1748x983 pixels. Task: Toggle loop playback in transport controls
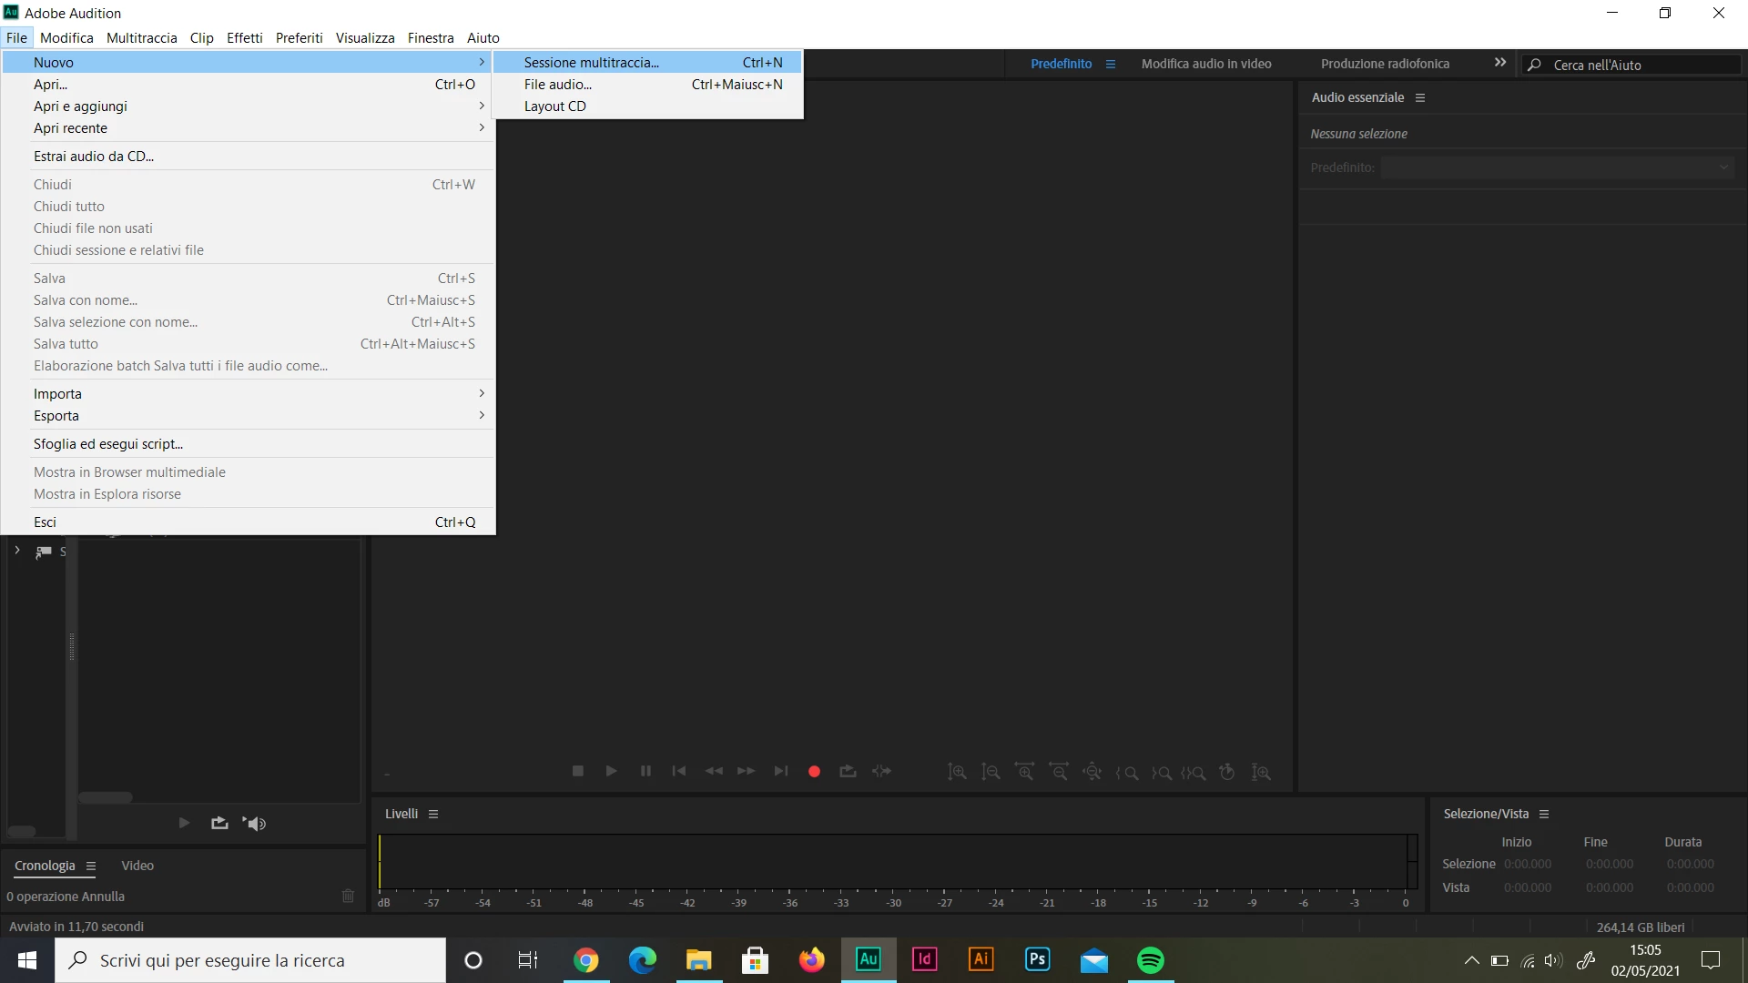848,772
